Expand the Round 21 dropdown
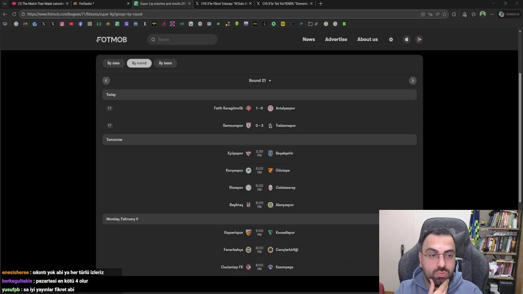 [x=260, y=80]
